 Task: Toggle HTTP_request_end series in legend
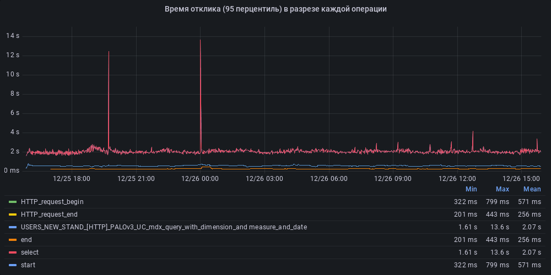point(49,215)
